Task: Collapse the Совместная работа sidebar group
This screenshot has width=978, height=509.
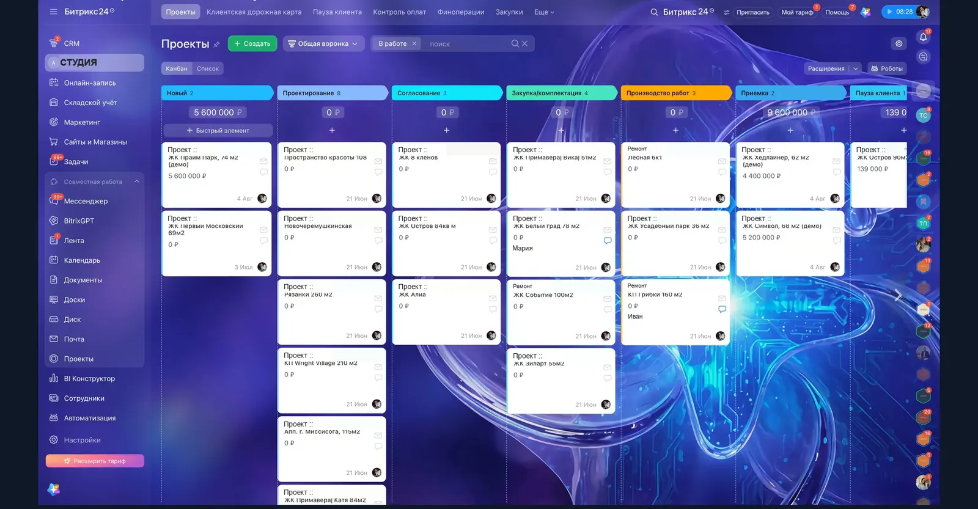Action: [x=137, y=181]
